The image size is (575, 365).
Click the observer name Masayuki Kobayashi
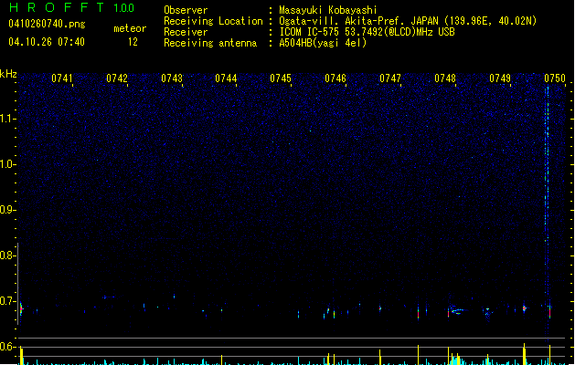coord(328,10)
